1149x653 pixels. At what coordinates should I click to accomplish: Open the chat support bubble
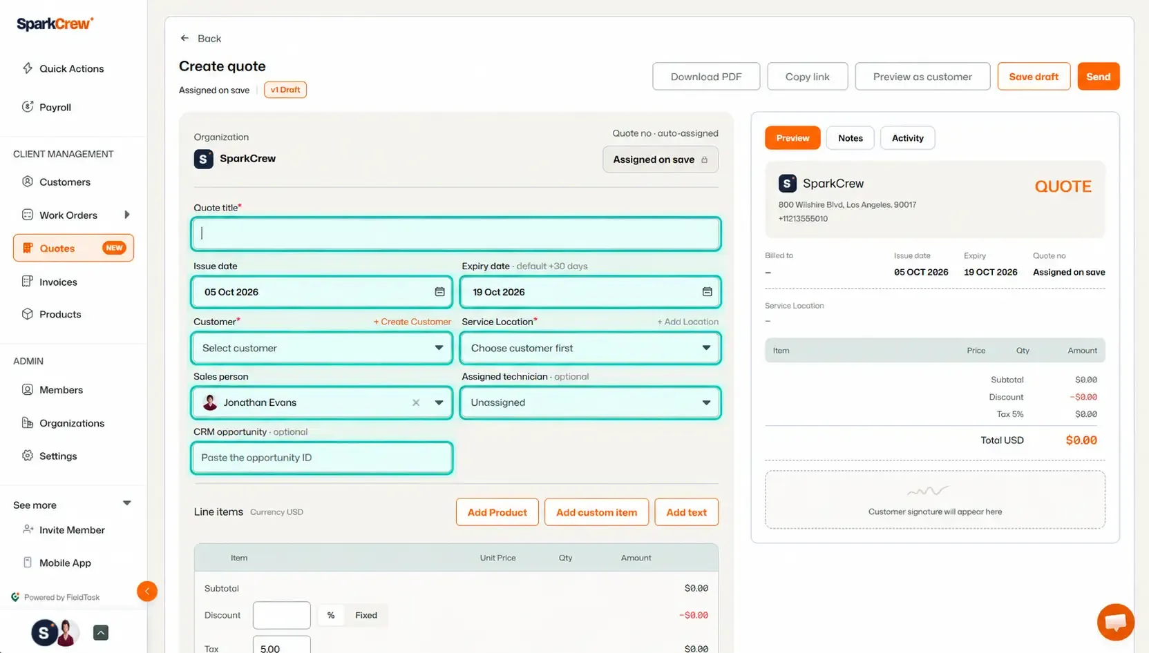(x=1115, y=622)
